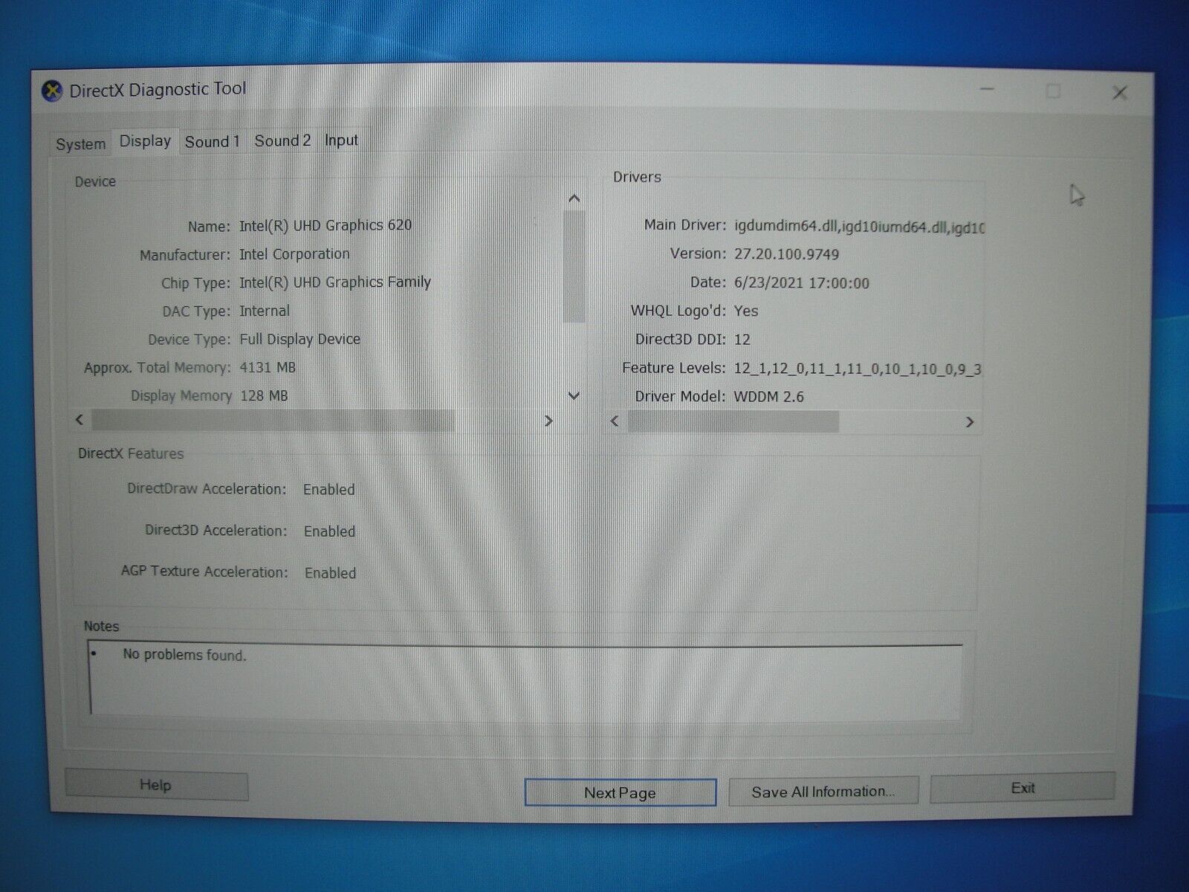Close the DirectX Diagnostic Tool window
Image resolution: width=1189 pixels, height=892 pixels.
pos(1120,93)
